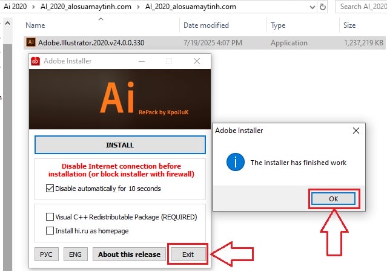Click the file size 1,237,219 KB

(x=363, y=43)
